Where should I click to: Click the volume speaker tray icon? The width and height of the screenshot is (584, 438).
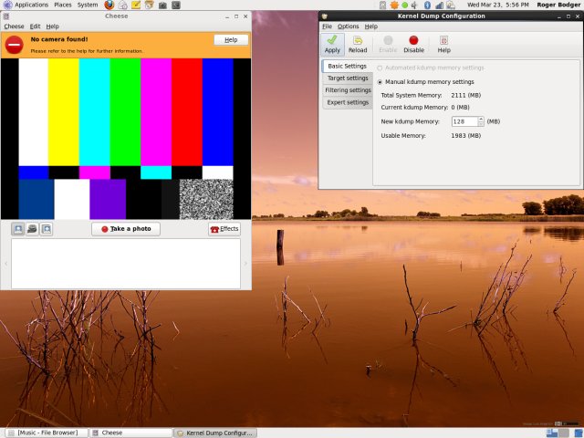(x=414, y=5)
